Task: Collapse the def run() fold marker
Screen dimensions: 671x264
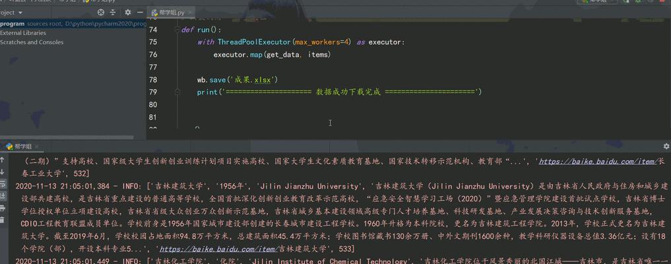Action: (x=177, y=30)
